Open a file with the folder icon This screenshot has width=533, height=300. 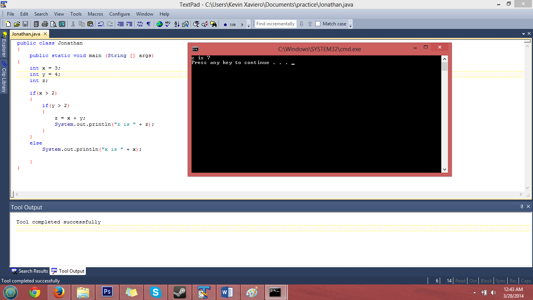pyautogui.click(x=17, y=24)
